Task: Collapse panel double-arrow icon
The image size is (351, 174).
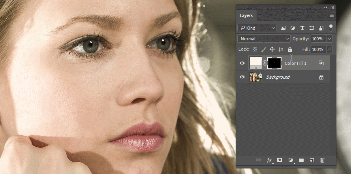Action: (x=325, y=8)
